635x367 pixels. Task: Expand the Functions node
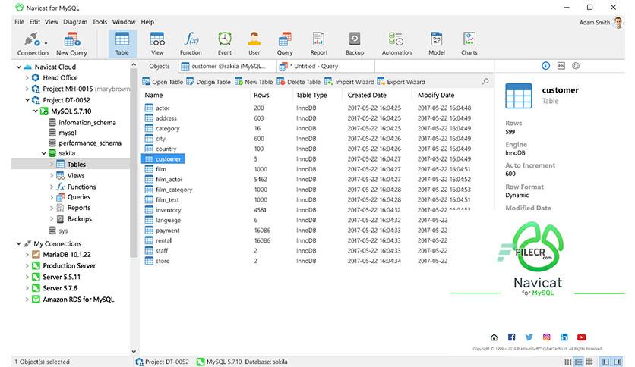[x=52, y=187]
